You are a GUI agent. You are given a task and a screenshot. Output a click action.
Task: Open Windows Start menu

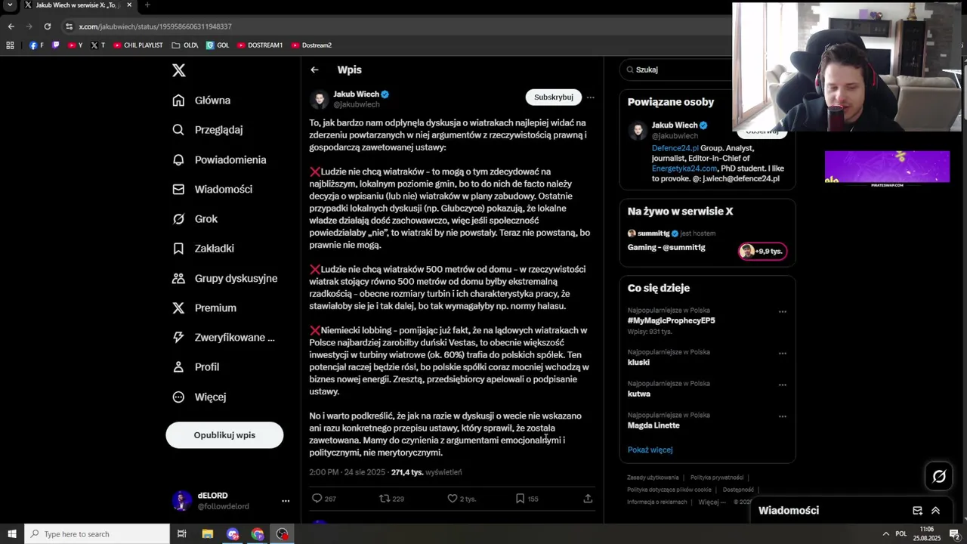click(x=11, y=534)
